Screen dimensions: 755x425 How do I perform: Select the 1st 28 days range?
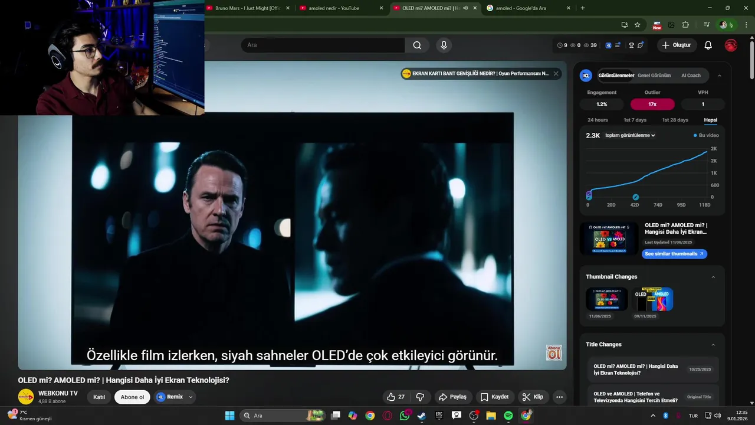(675, 120)
